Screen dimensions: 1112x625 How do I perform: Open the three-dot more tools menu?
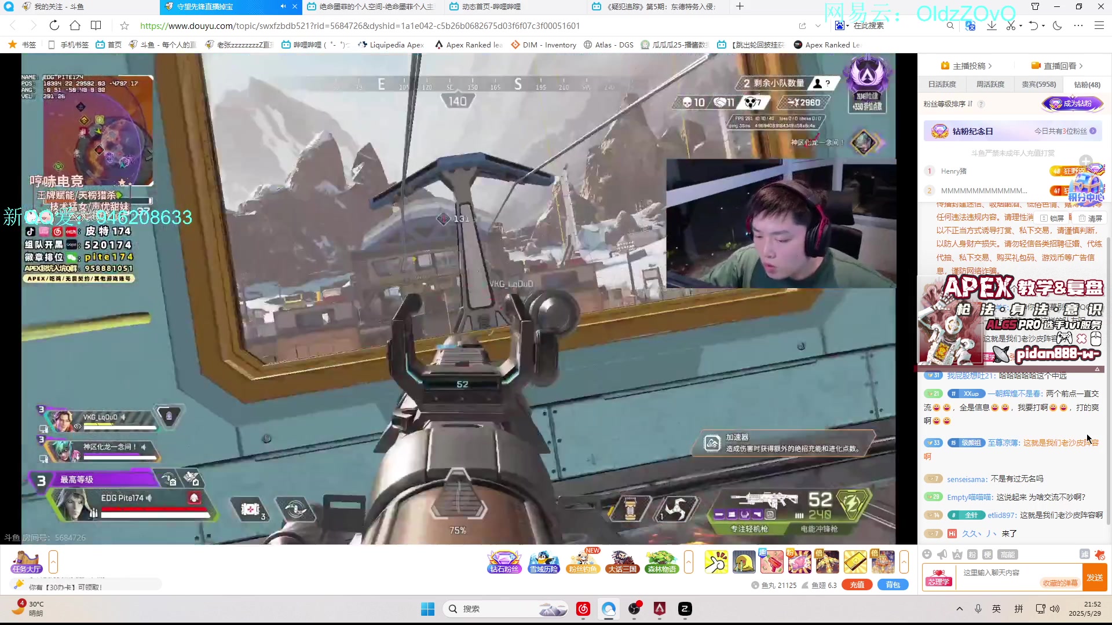pos(1078,25)
